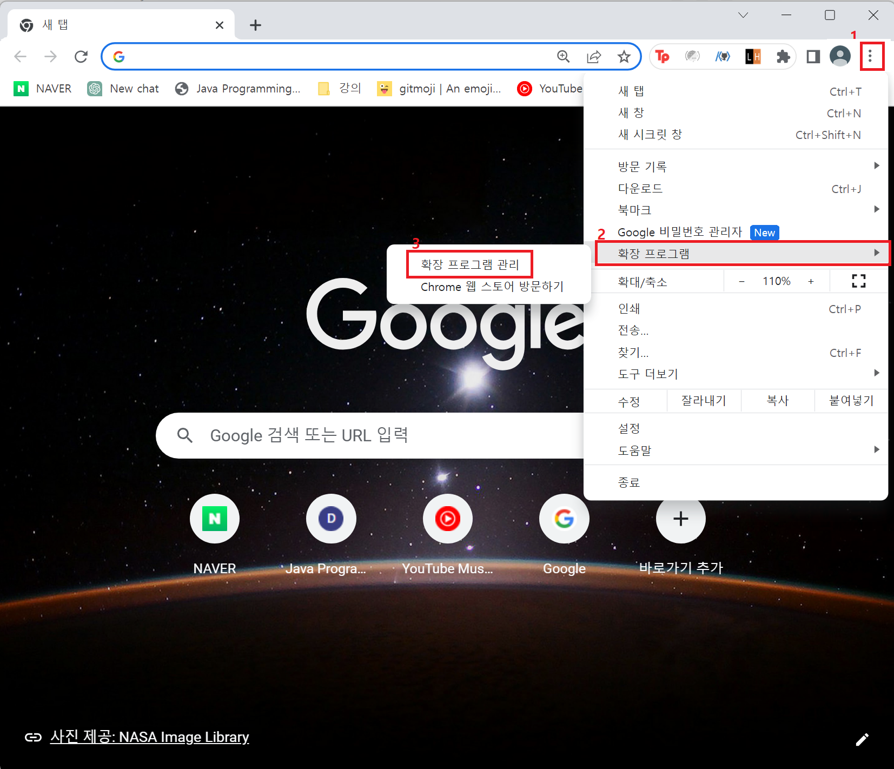Select 종료 to quit Chrome
894x769 pixels.
pos(736,482)
